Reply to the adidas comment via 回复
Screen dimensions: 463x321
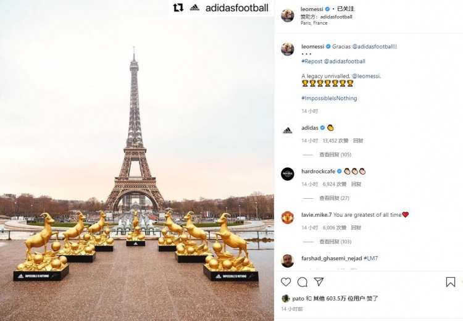358,141
